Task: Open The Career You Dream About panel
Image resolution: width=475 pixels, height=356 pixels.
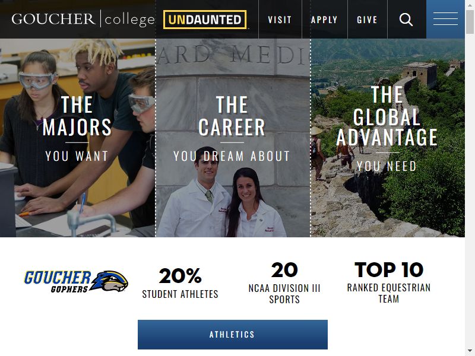Action: click(233, 138)
